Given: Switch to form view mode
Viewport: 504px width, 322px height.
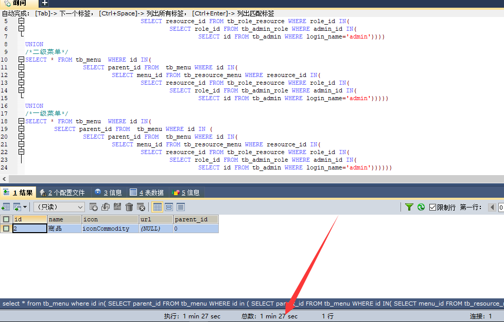Looking at the screenshot, I should pyautogui.click(x=169, y=207).
